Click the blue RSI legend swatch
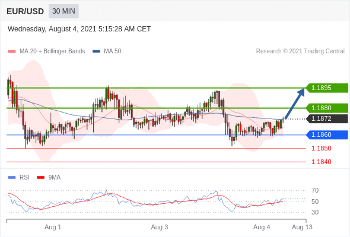Image resolution: width=350 pixels, height=237 pixels. (x=12, y=178)
